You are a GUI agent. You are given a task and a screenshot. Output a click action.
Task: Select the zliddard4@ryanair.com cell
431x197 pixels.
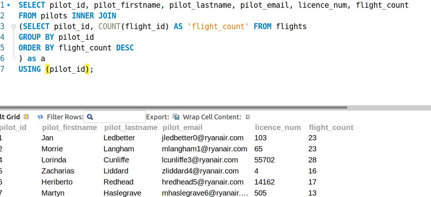pos(200,171)
